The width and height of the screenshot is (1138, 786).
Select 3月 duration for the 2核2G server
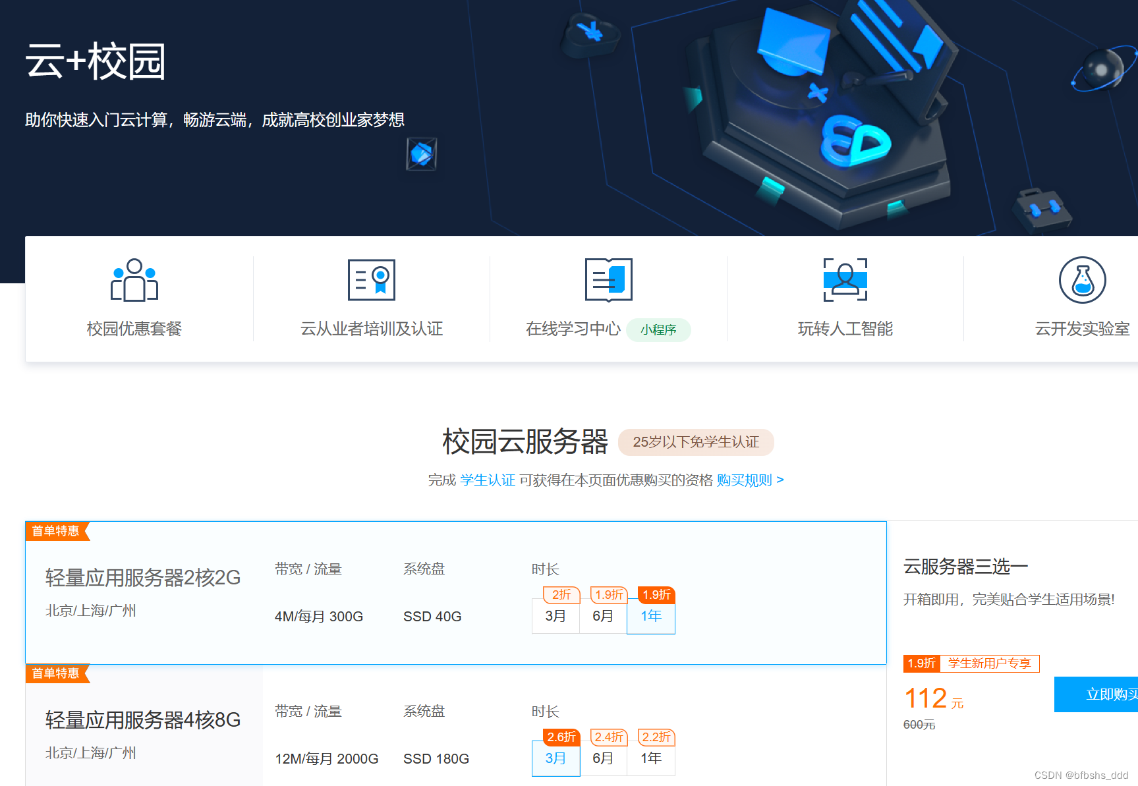tap(555, 616)
